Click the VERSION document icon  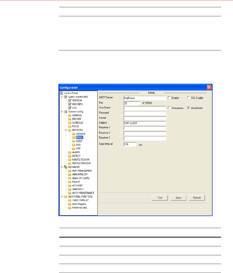pyautogui.click(x=70, y=100)
